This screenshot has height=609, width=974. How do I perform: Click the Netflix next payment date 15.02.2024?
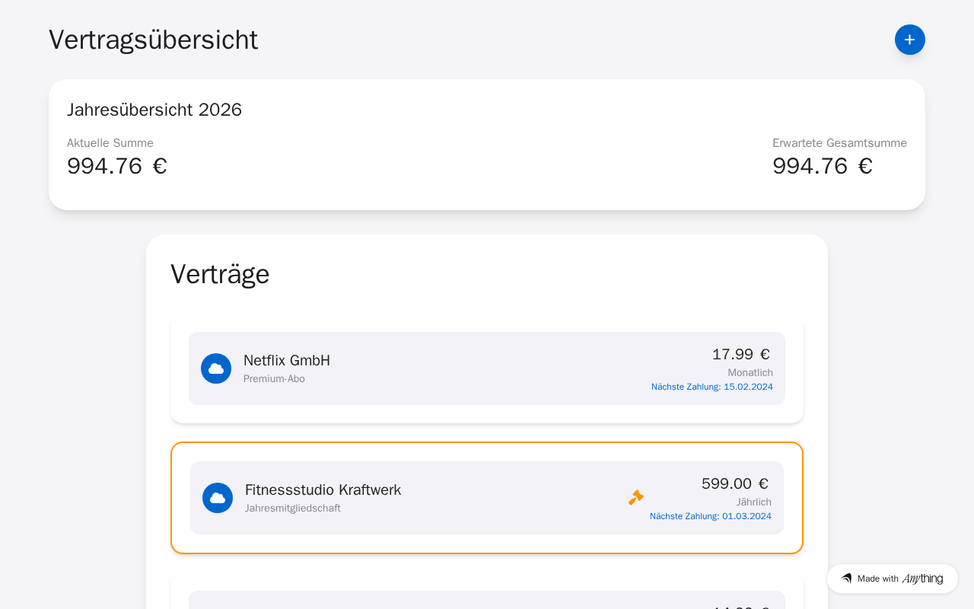(x=711, y=387)
